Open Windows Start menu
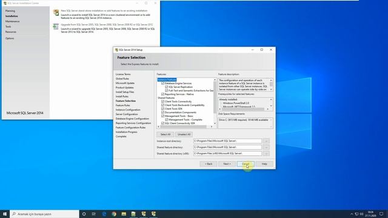The image size is (388, 218). coord(5,214)
